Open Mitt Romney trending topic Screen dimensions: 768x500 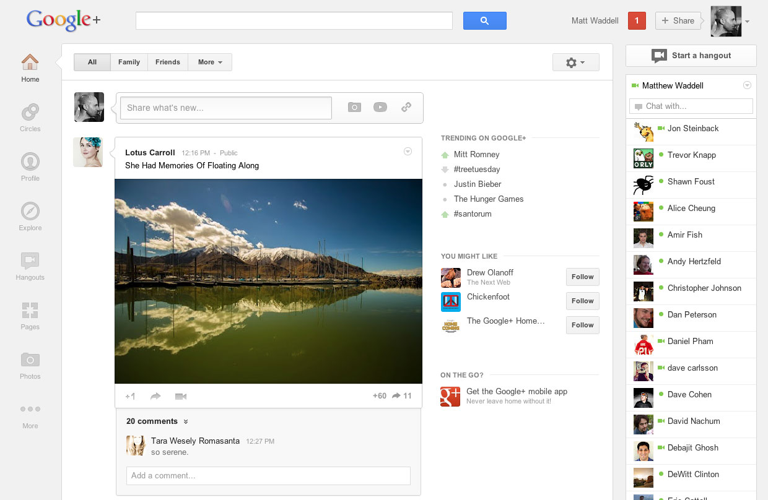(476, 155)
